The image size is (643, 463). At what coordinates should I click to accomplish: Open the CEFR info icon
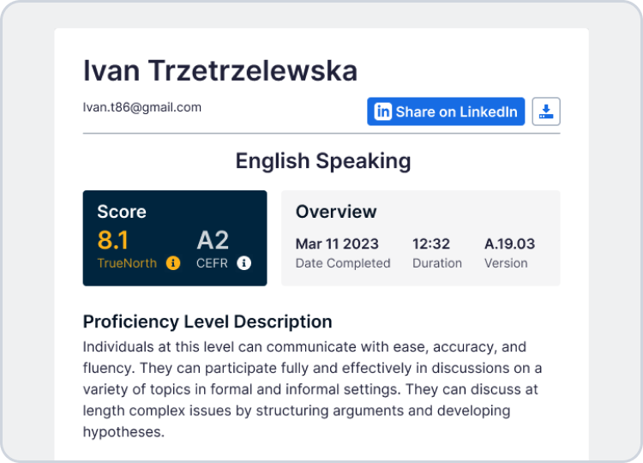(244, 263)
